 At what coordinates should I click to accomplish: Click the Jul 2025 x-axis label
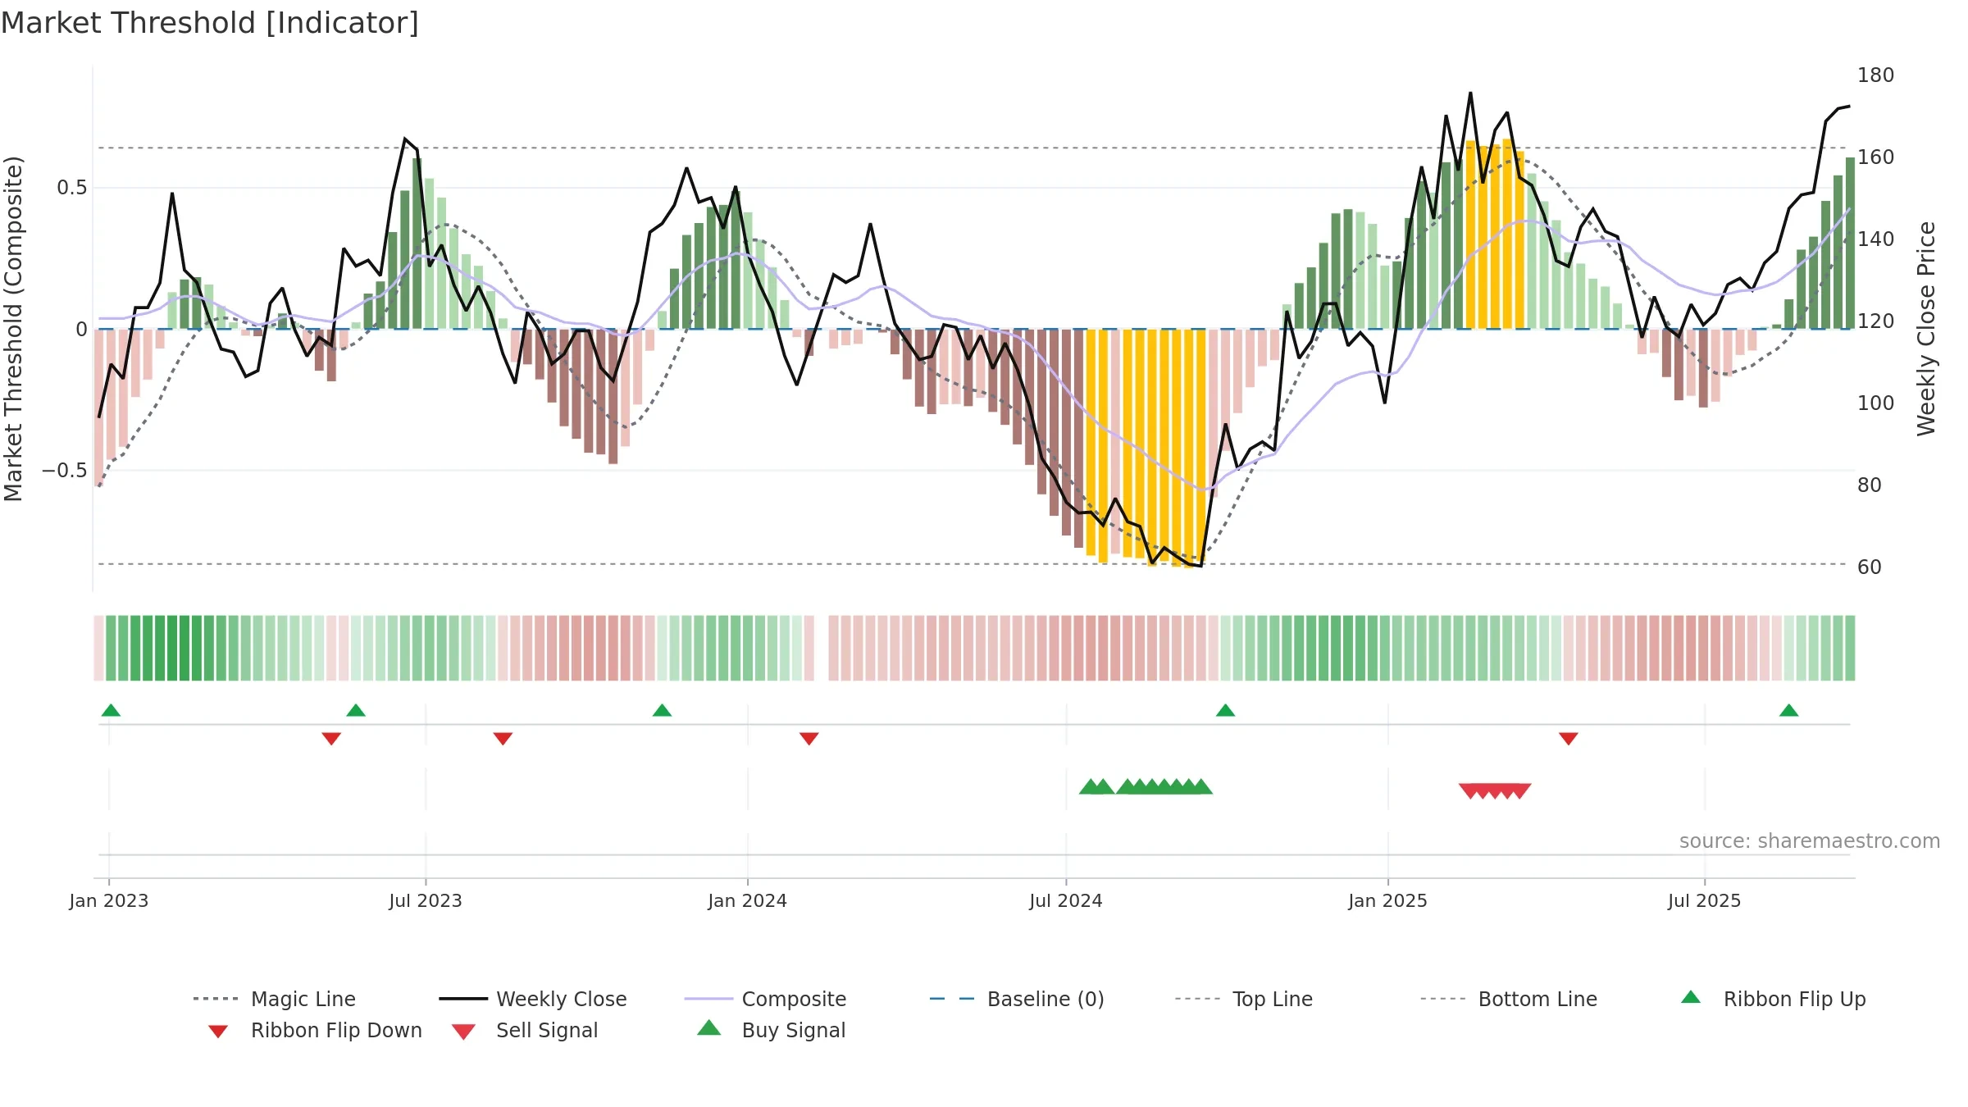point(1705,901)
